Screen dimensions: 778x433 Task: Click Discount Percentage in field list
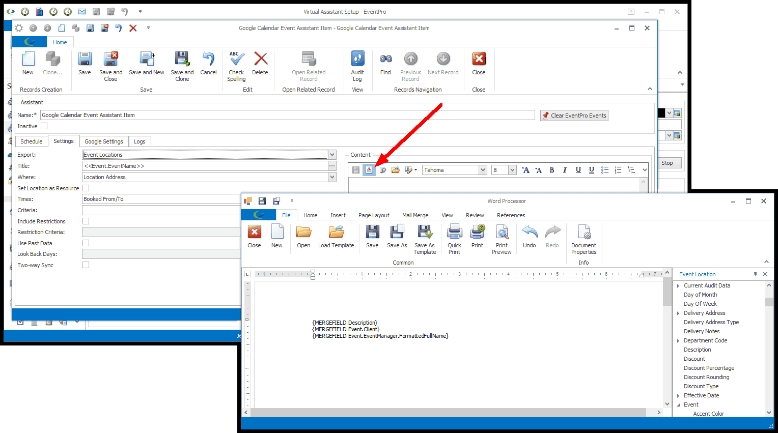pos(709,368)
